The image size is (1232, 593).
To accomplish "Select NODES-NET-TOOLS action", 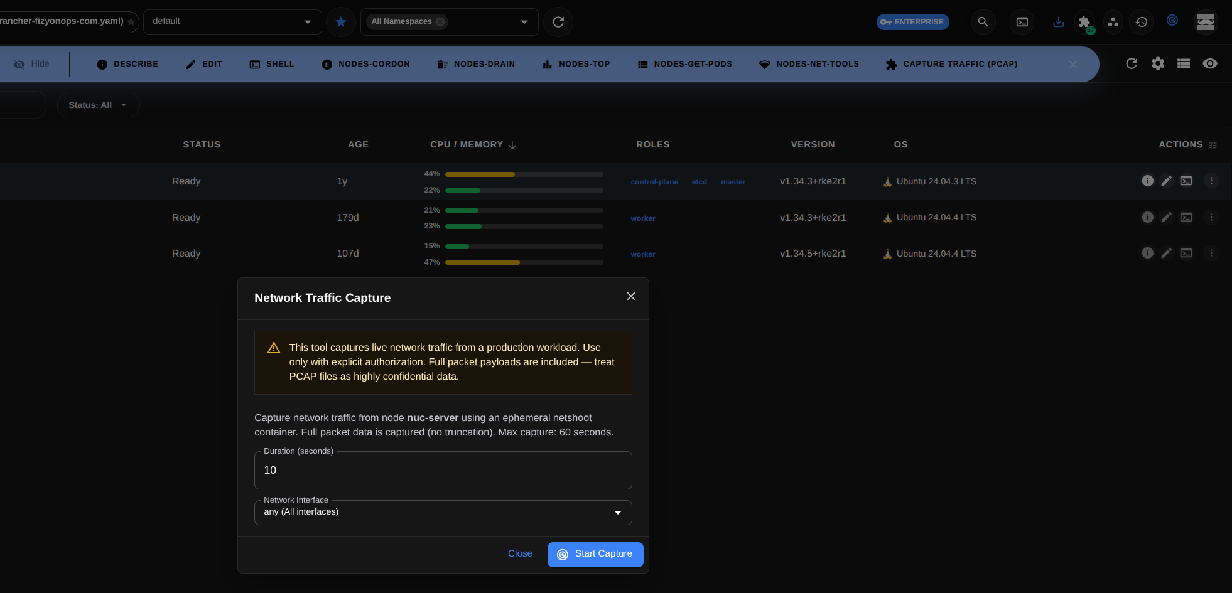I will (x=809, y=64).
